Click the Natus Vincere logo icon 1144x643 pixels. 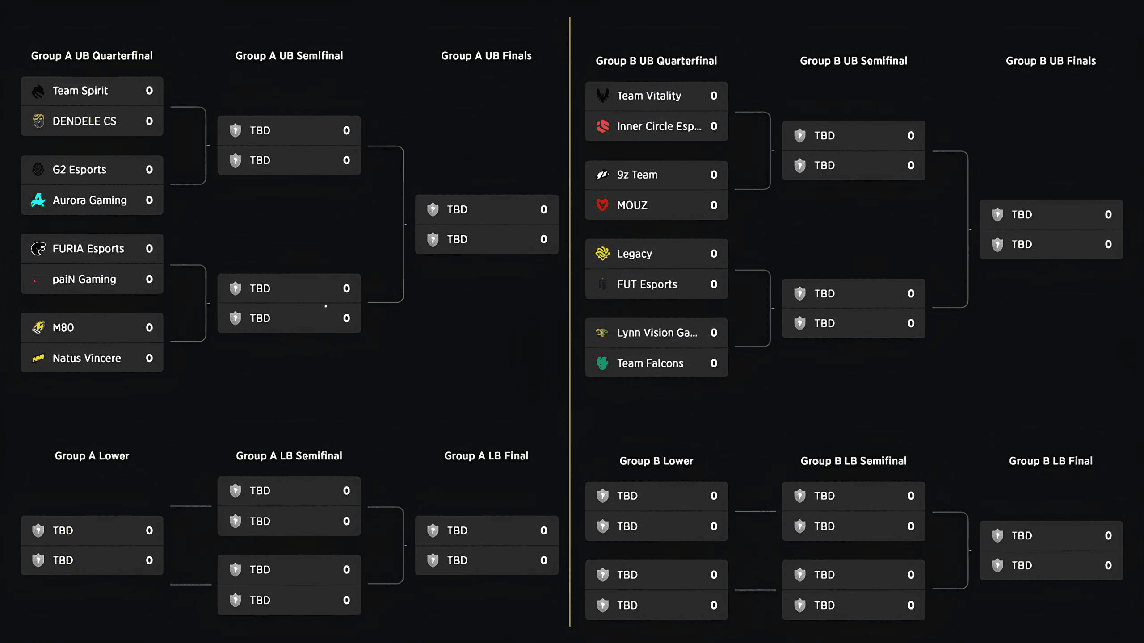pos(38,358)
